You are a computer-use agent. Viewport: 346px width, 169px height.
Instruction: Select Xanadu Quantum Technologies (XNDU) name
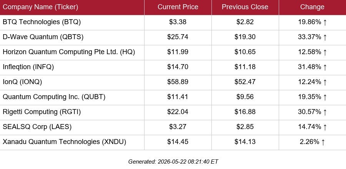pos(64,142)
